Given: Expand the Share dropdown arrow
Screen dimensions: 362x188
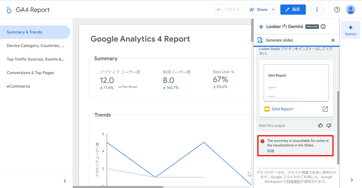Looking at the screenshot, I should 273,10.
